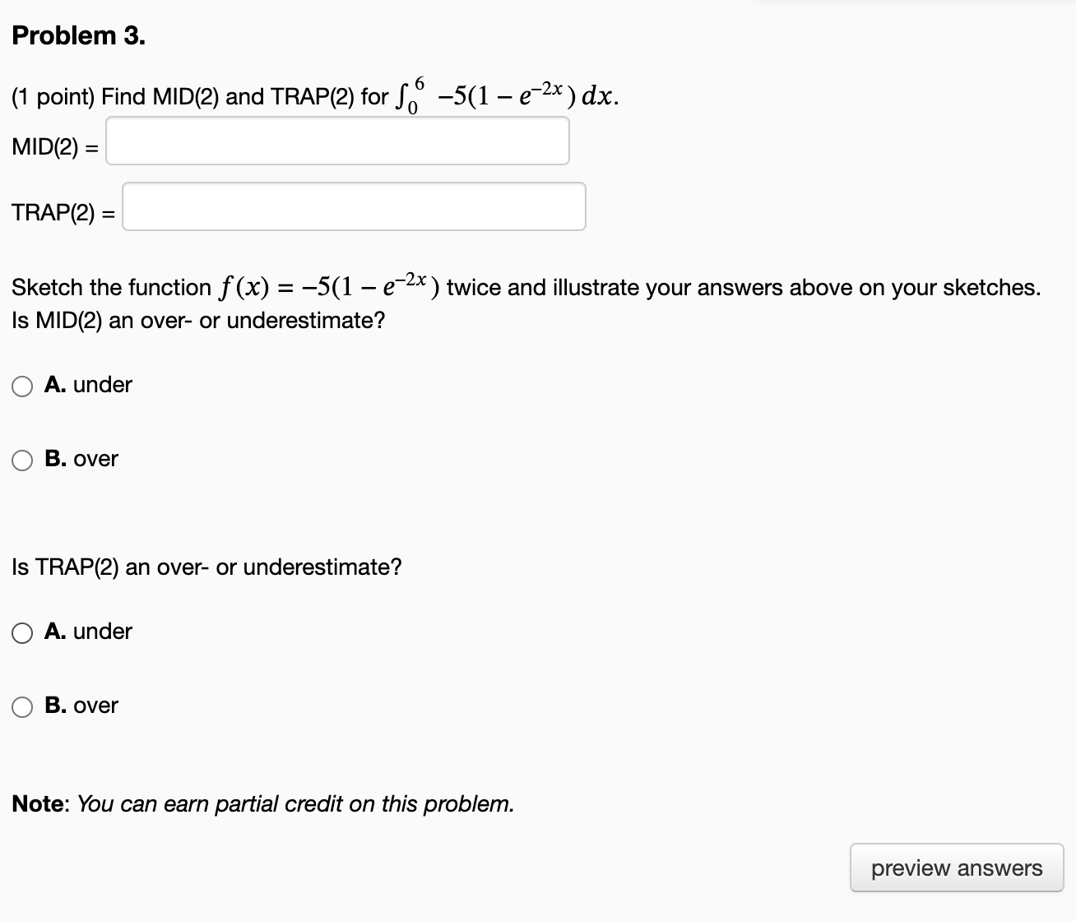Select radio option B over for TRAP(2) estimate
Screen dimensions: 1076x921
pyautogui.click(x=21, y=706)
